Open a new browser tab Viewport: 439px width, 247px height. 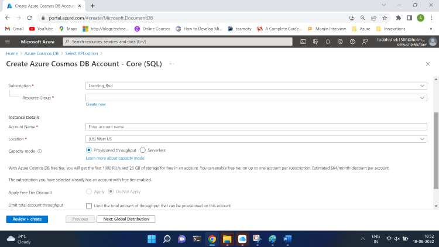click(92, 6)
